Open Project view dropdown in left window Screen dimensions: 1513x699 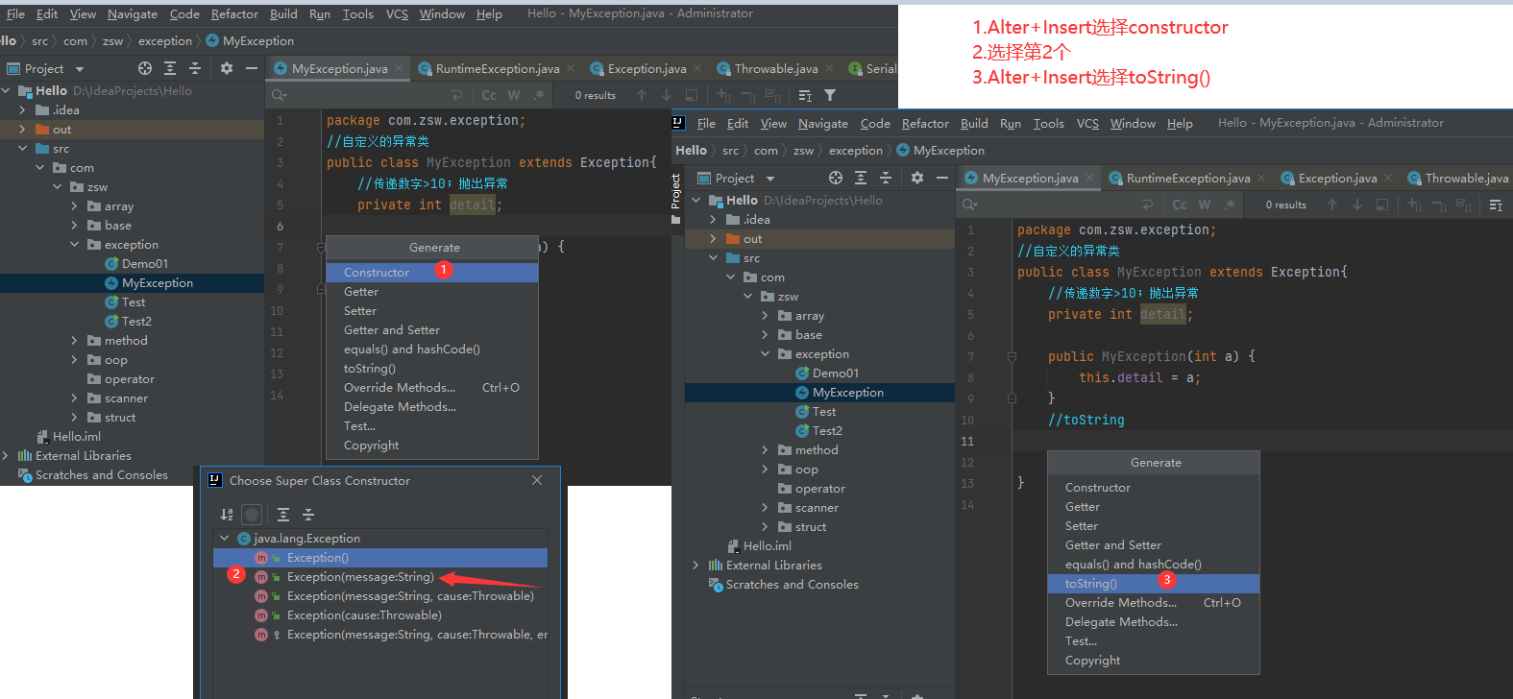point(80,69)
